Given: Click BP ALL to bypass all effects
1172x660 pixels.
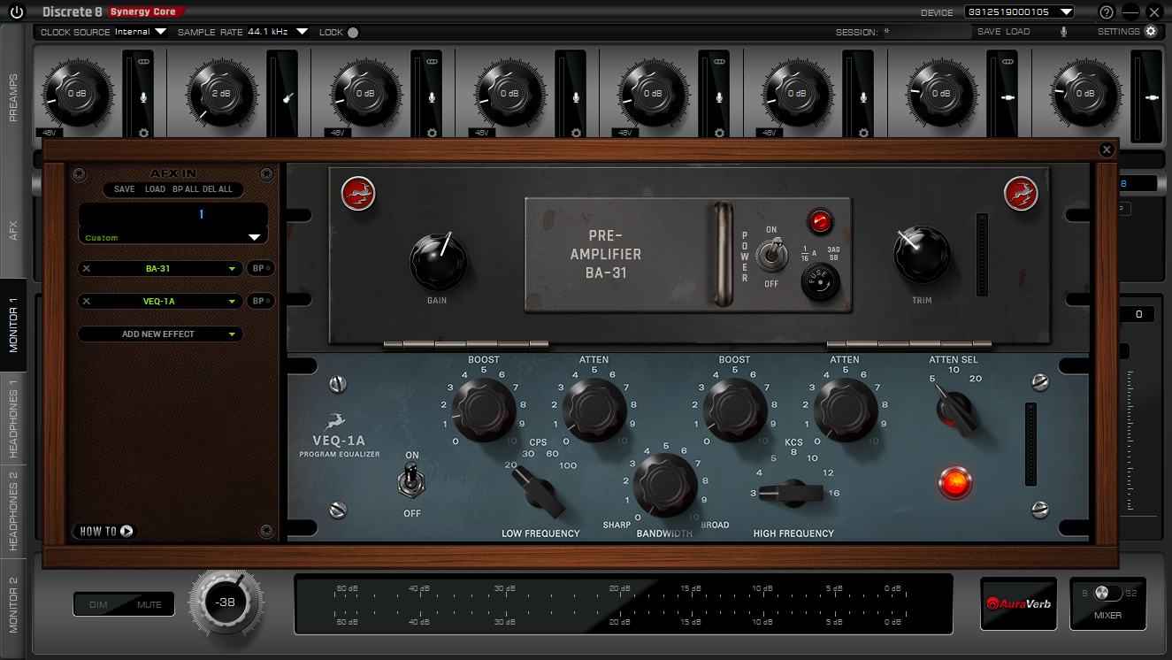Looking at the screenshot, I should click(x=184, y=189).
